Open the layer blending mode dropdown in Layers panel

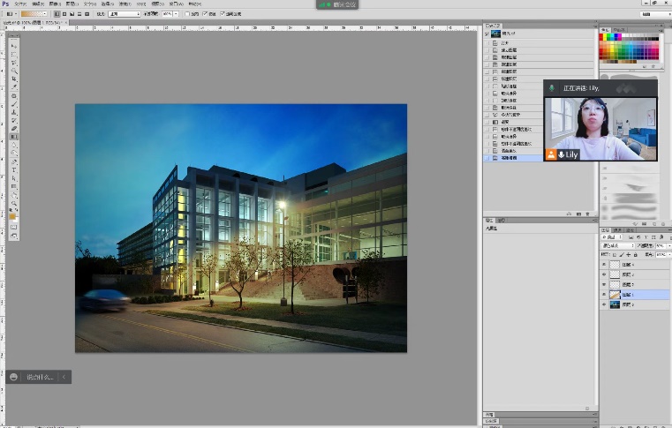click(x=618, y=245)
